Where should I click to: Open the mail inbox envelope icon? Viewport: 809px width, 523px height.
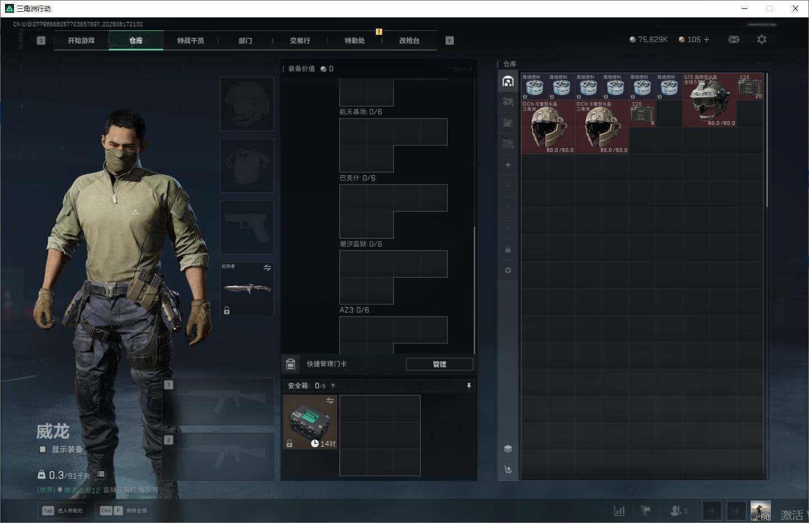pyautogui.click(x=734, y=39)
